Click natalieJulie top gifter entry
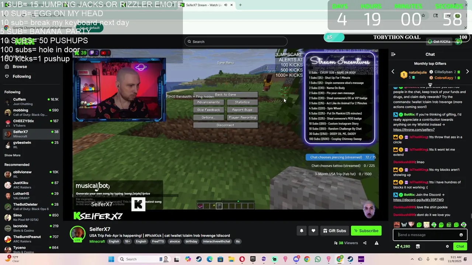Viewport: 472px width, 265px height. pos(414,75)
